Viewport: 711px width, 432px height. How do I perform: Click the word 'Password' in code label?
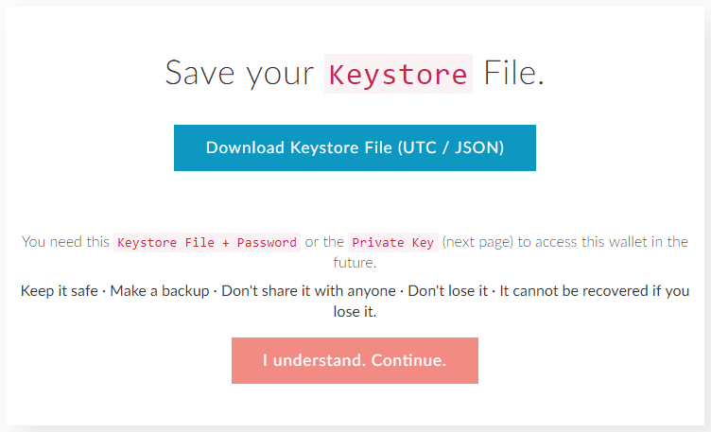point(267,242)
